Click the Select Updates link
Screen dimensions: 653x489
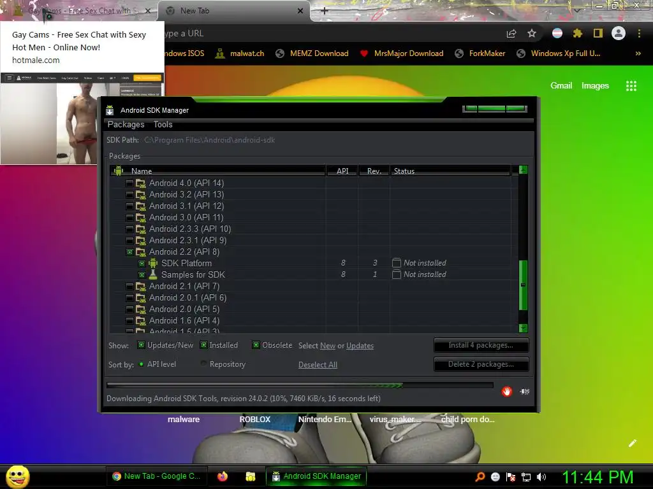tap(360, 346)
